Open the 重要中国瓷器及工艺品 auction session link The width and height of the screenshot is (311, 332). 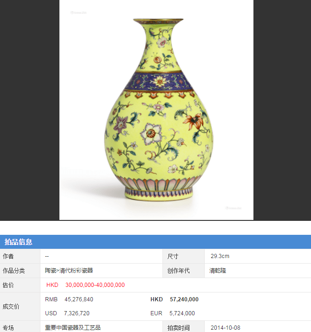73,327
